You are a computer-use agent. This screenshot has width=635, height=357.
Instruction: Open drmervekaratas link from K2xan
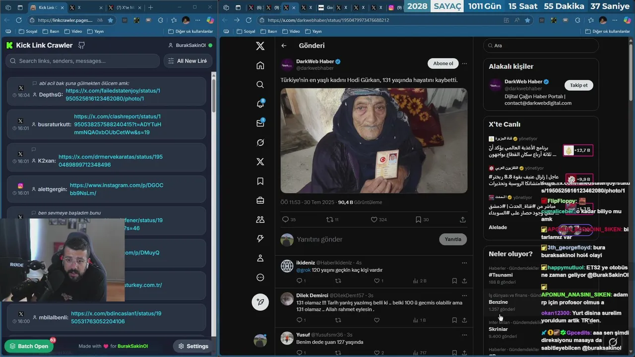point(110,161)
